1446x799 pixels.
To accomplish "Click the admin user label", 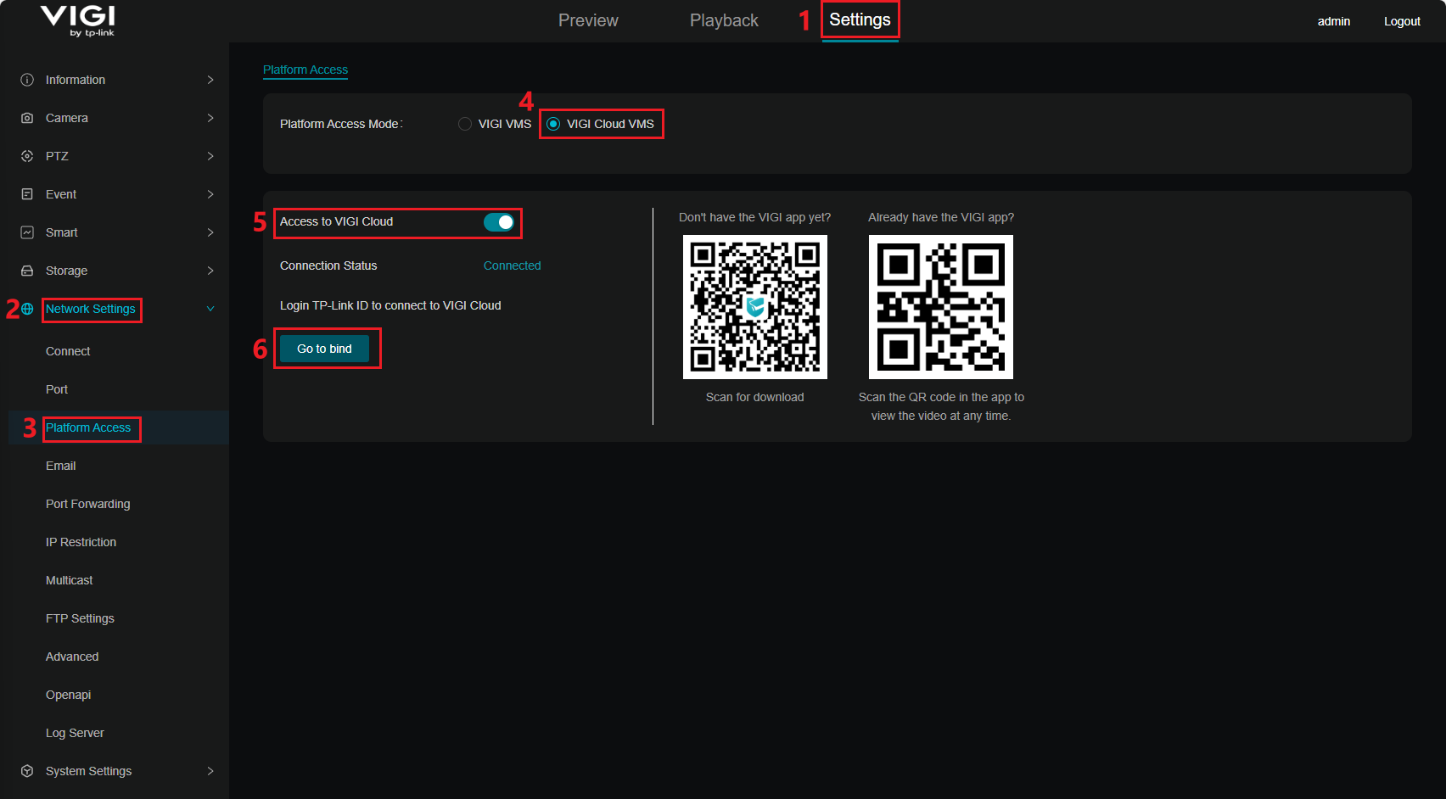I will coord(1334,21).
